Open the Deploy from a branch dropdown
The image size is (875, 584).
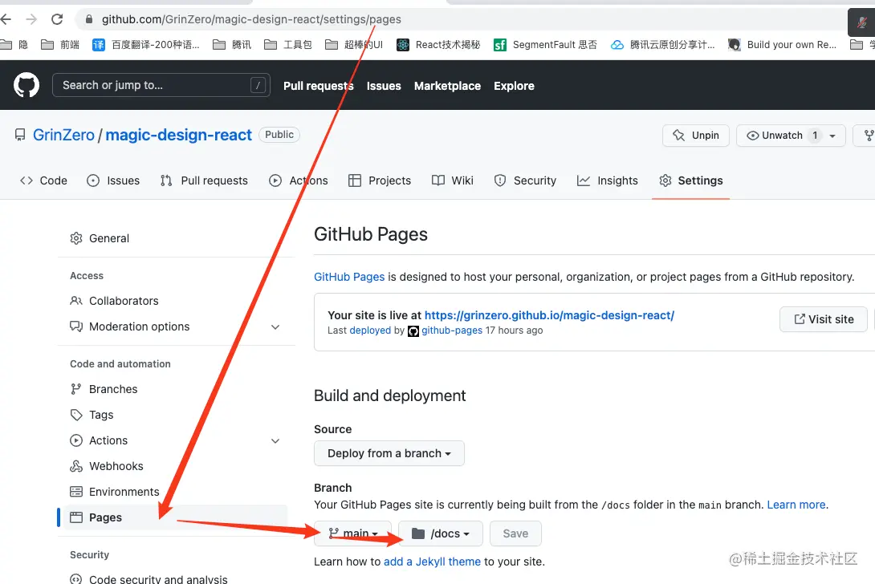coord(389,453)
